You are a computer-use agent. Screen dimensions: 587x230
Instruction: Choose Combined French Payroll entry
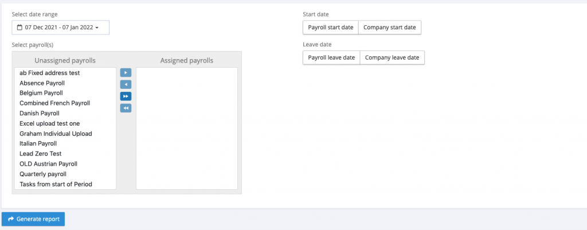click(54, 103)
